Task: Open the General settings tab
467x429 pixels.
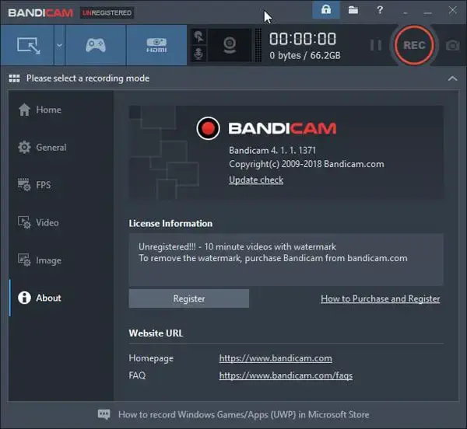Action: click(42, 147)
